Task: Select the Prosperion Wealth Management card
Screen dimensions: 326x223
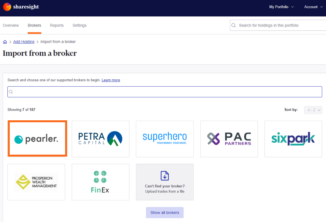Action: click(36, 182)
